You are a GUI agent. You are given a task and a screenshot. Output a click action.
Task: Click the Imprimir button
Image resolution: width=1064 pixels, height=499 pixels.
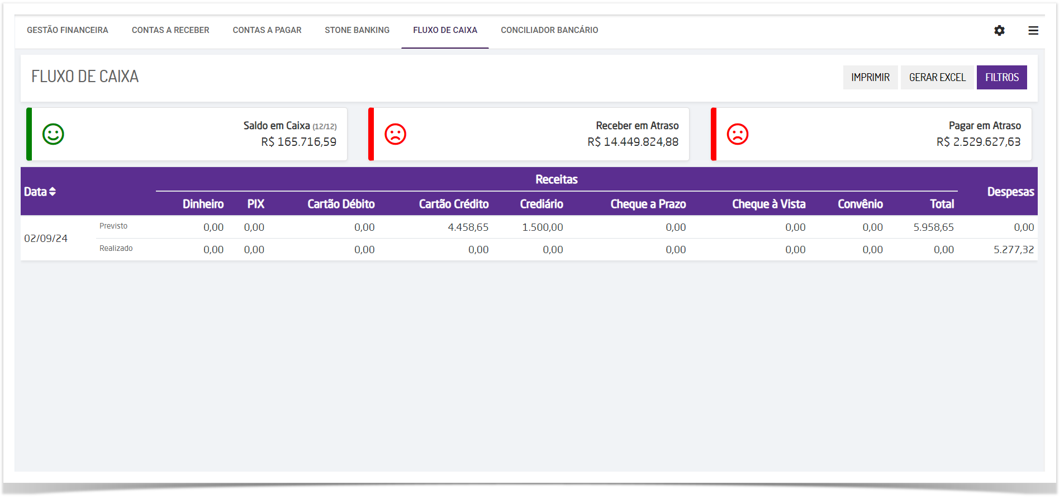(x=870, y=78)
